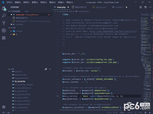This screenshot has width=153, height=114.
Task: Select $c_hostsFile in the outline
Action: click(20, 81)
